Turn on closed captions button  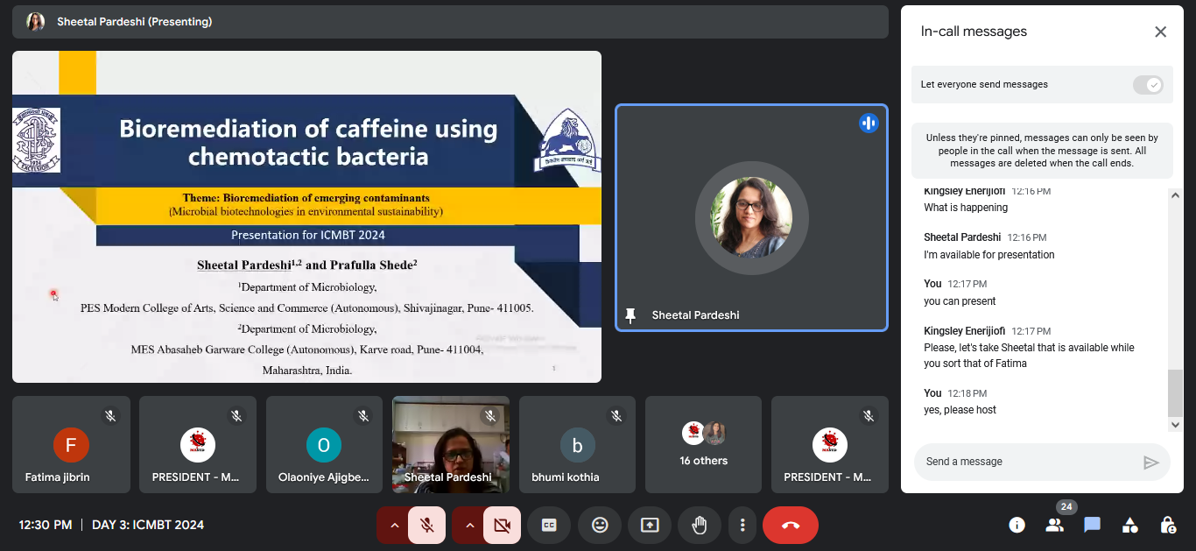(x=549, y=525)
